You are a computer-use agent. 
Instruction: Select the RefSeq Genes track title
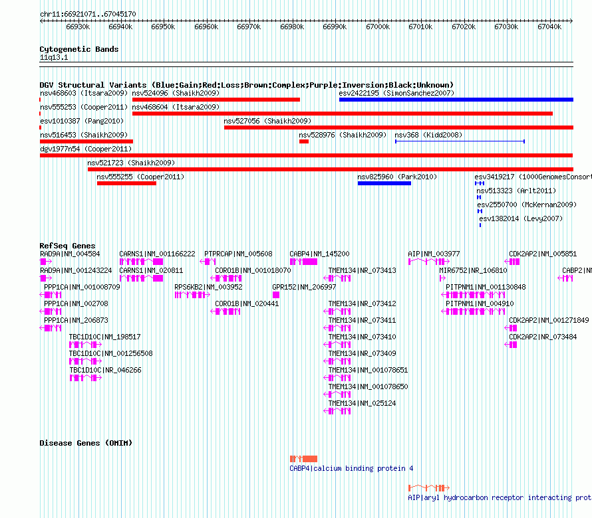68,246
